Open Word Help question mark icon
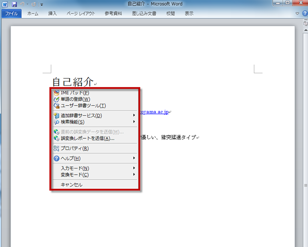The width and height of the screenshot is (308, 247). [305, 13]
